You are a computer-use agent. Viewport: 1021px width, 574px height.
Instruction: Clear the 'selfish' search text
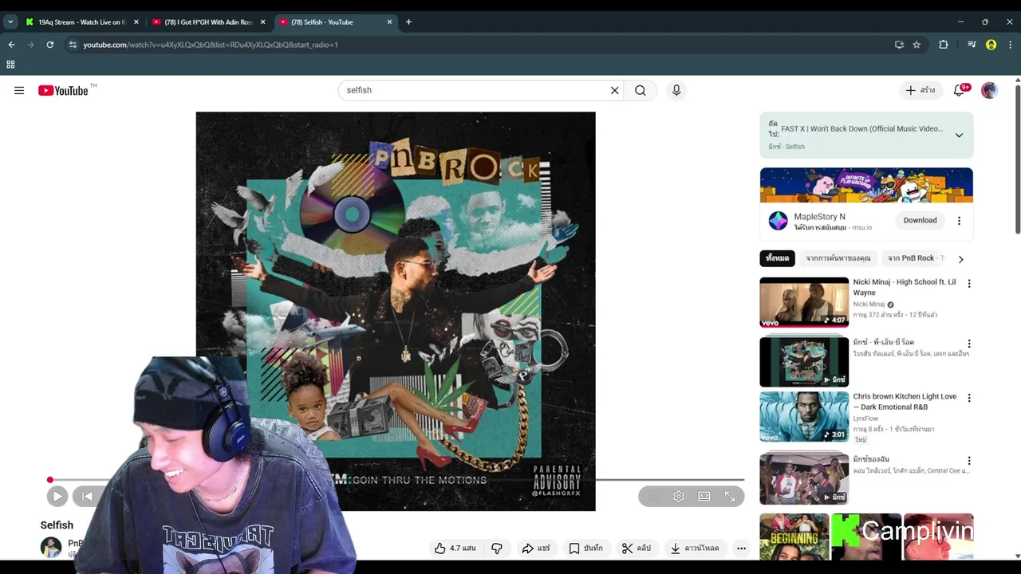614,90
